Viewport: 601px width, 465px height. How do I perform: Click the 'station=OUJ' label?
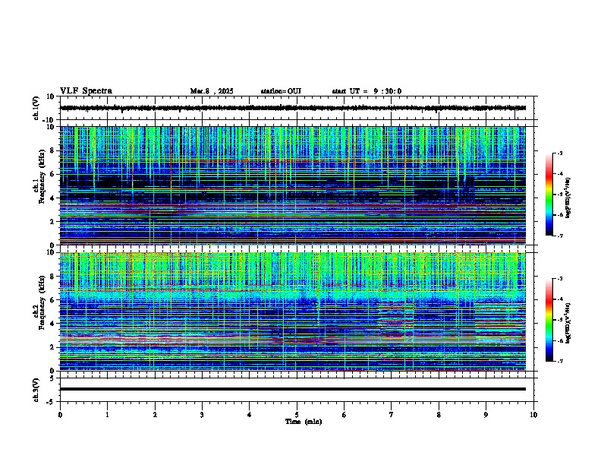tap(281, 91)
